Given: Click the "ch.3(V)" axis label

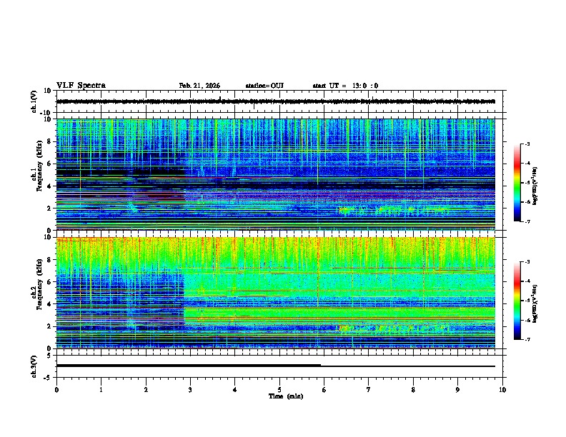Looking at the screenshot, I should 34,366.
